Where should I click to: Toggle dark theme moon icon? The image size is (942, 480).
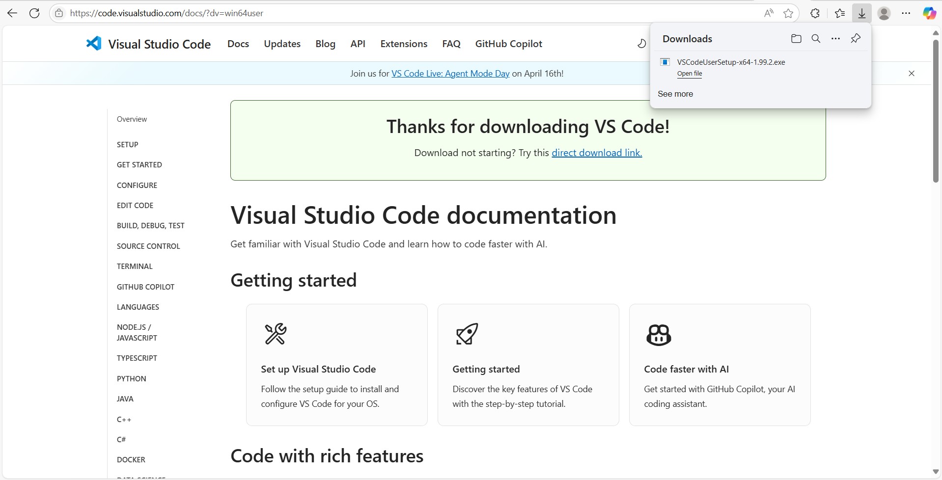641,44
